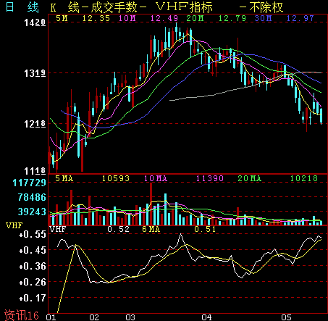Click the volume 20MA value 10218
The width and height of the screenshot is (328, 321).
tap(304, 178)
